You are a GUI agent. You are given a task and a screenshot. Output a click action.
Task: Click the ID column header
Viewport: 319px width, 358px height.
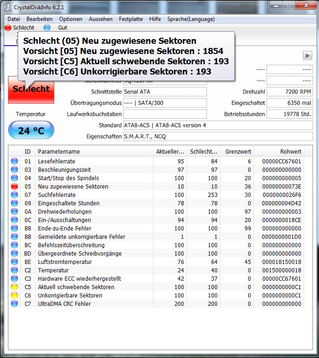[27, 152]
